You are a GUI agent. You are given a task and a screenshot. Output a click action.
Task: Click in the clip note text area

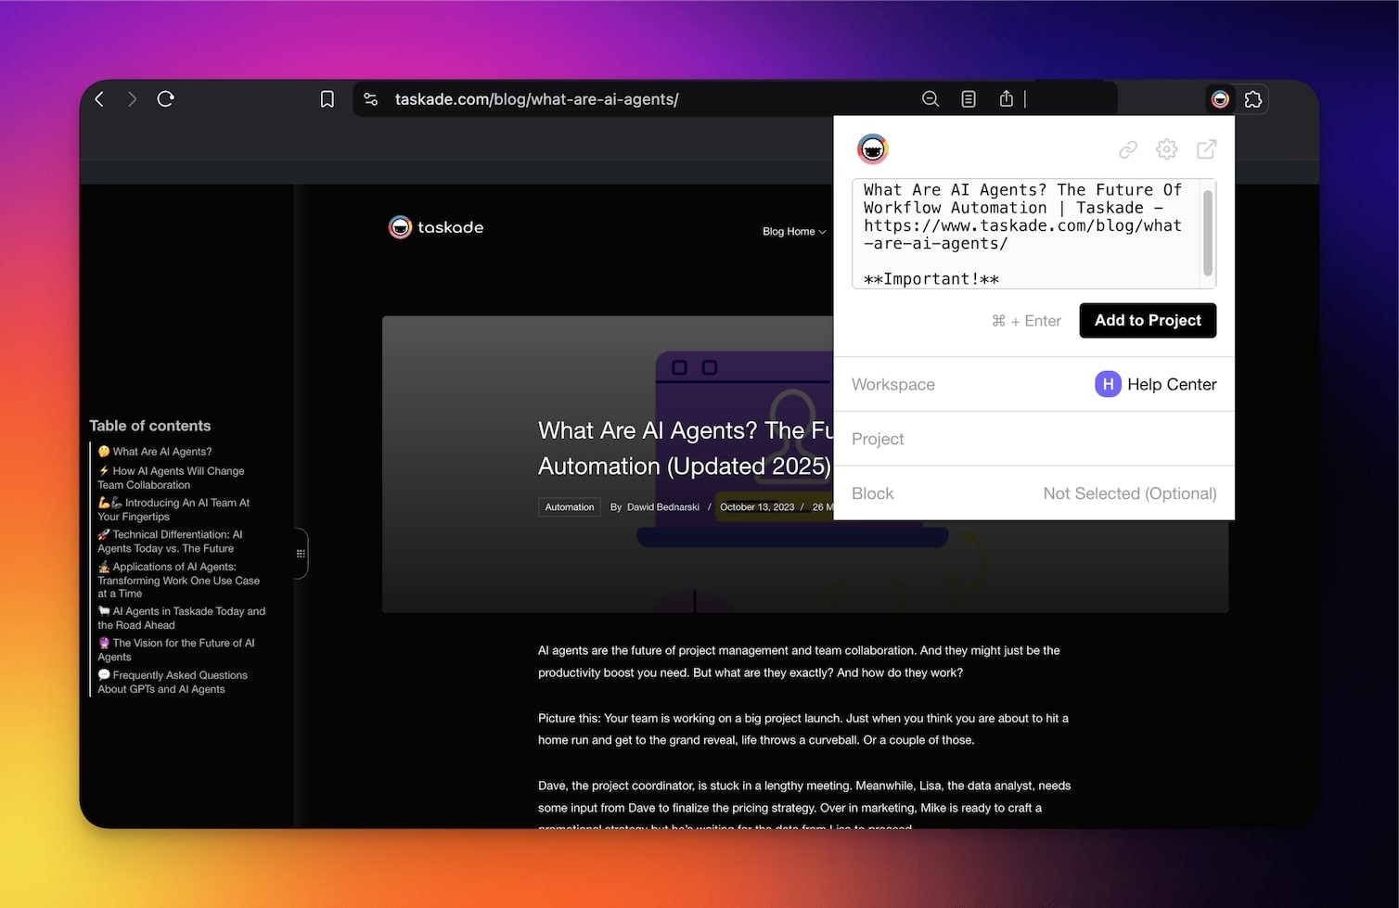pyautogui.click(x=1025, y=232)
